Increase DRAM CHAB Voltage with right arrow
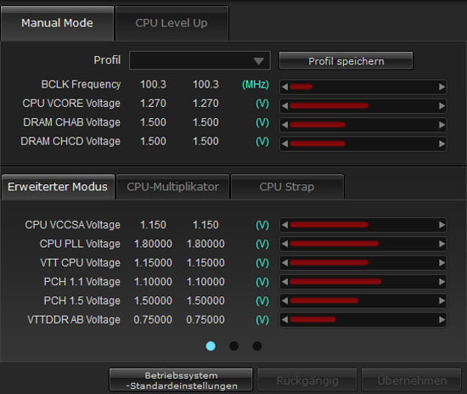467x394 pixels. tap(442, 125)
